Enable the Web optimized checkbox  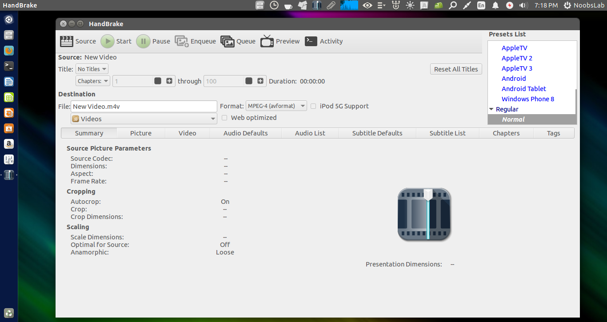click(x=224, y=118)
